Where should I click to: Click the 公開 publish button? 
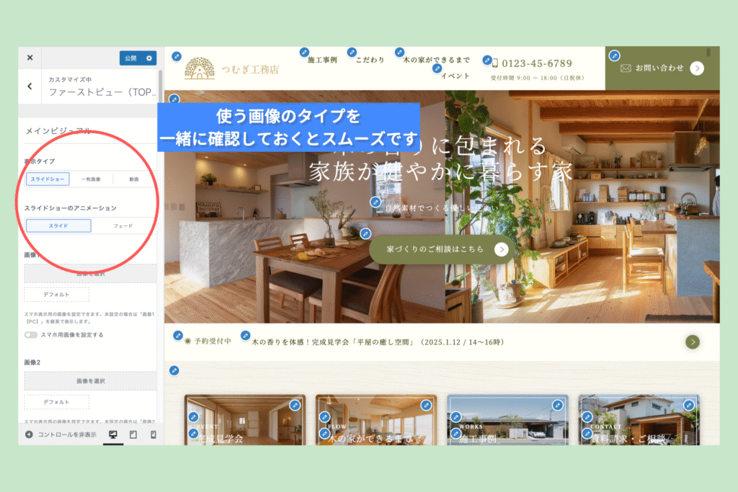point(130,58)
